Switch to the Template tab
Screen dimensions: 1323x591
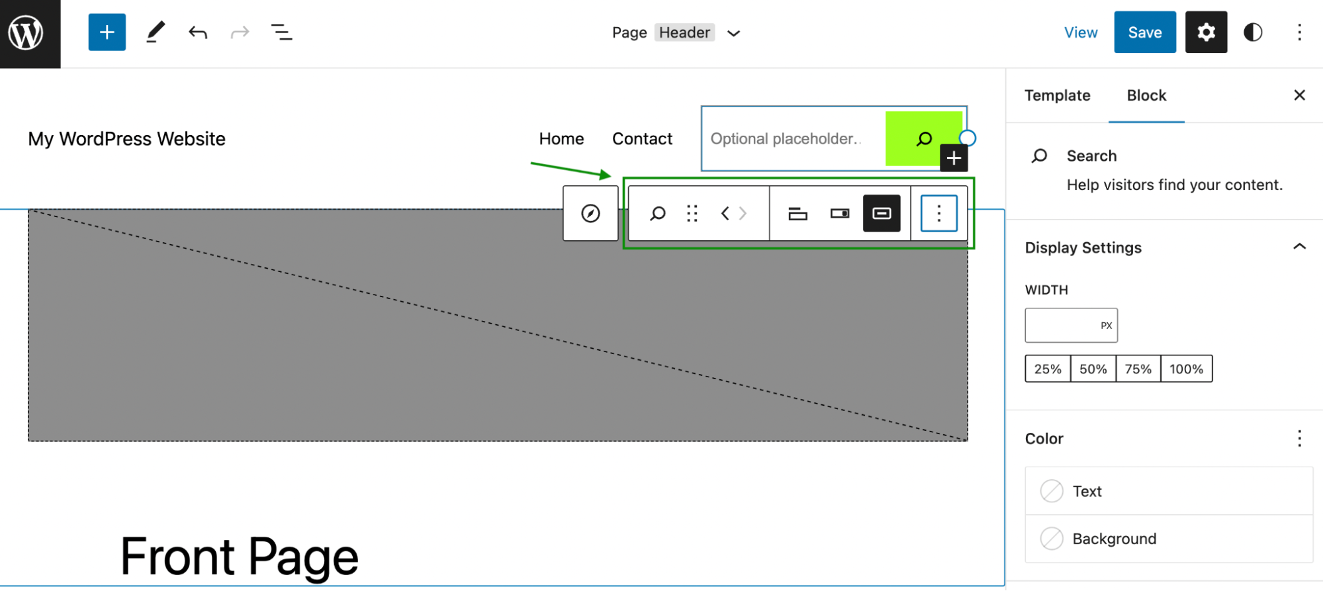[1057, 95]
